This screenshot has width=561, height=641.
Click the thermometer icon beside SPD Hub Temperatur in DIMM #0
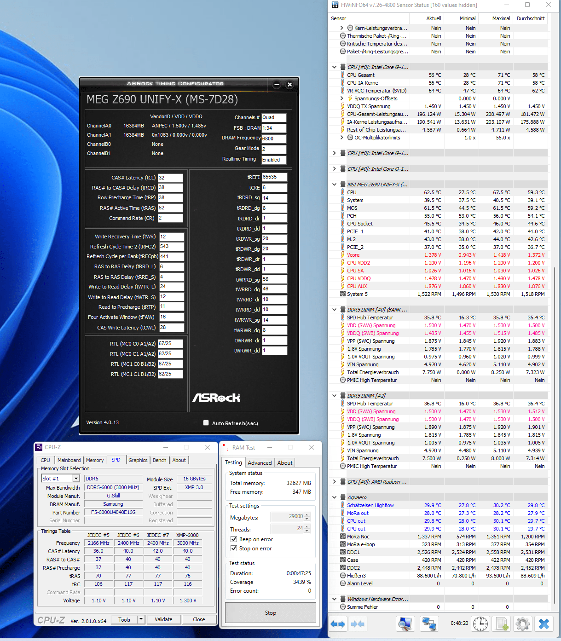[x=342, y=318]
